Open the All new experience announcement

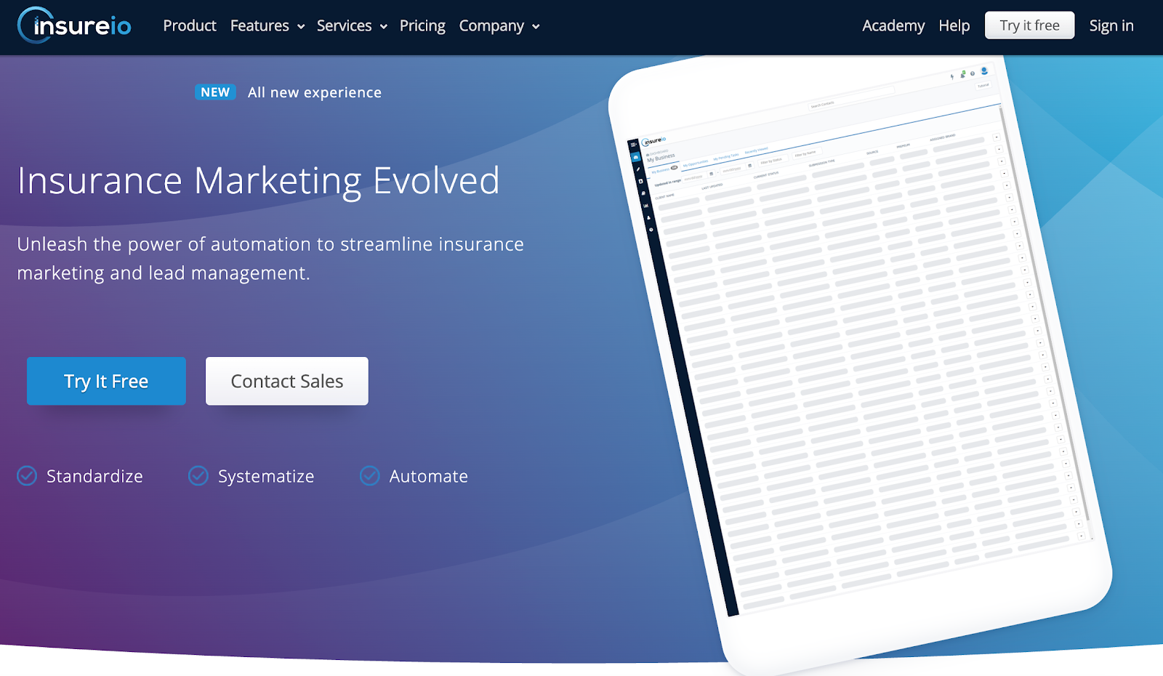(314, 92)
